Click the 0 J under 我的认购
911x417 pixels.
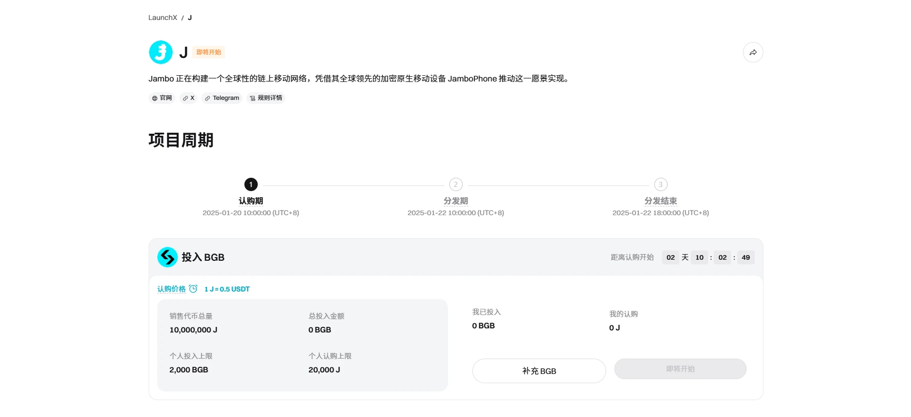click(615, 328)
